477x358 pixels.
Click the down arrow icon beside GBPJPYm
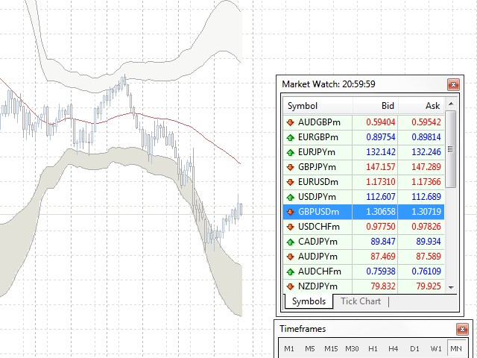pyautogui.click(x=290, y=167)
